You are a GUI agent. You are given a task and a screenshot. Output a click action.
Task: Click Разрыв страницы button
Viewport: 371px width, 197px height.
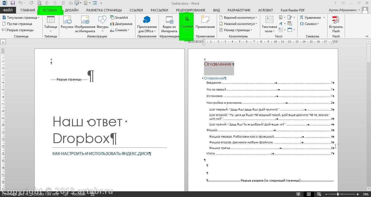point(18,30)
